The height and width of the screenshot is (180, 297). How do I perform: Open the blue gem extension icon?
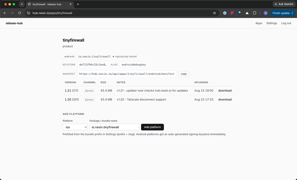[x=240, y=13]
